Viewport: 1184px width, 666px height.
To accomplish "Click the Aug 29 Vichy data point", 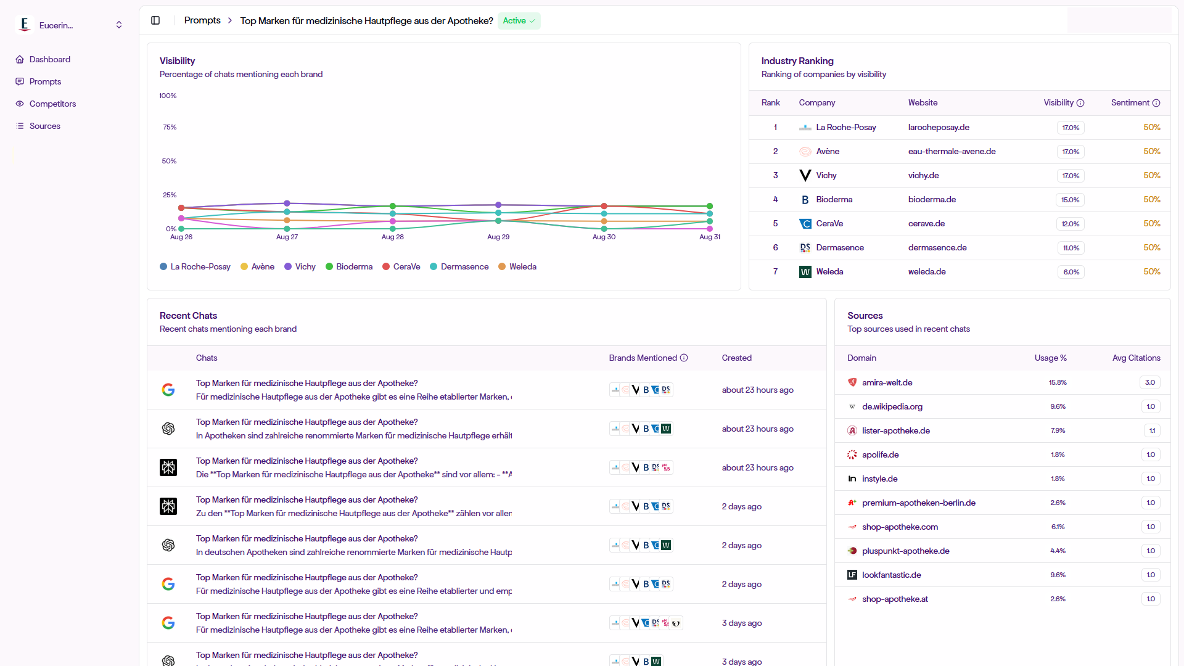I will 498,205.
